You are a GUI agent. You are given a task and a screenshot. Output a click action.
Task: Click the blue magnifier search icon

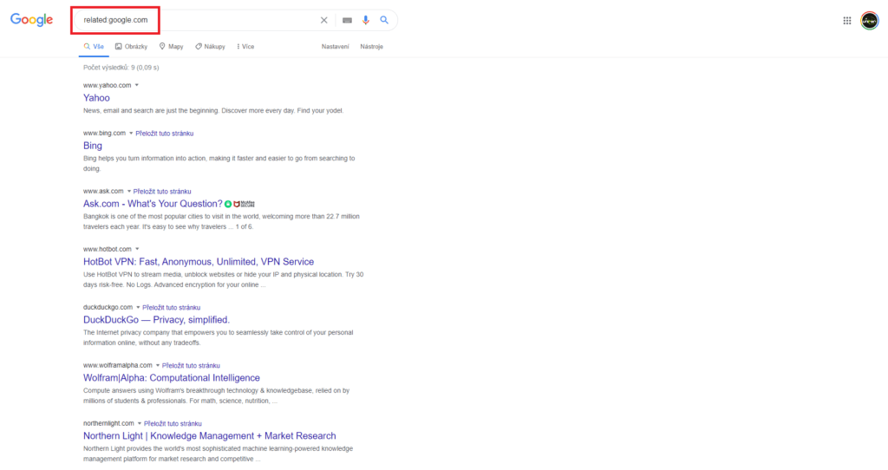coord(384,20)
